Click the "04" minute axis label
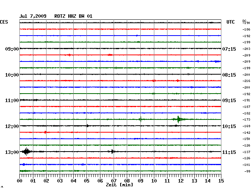The width and height of the screenshot is (252, 191). pyautogui.click(x=73, y=181)
